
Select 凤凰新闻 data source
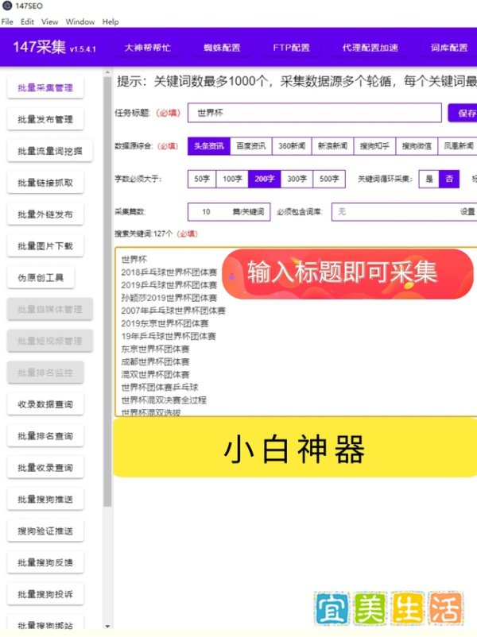click(458, 146)
